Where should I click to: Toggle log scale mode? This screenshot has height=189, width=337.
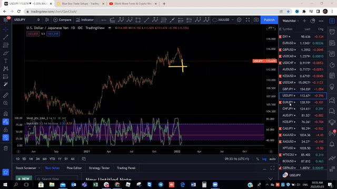(264, 159)
